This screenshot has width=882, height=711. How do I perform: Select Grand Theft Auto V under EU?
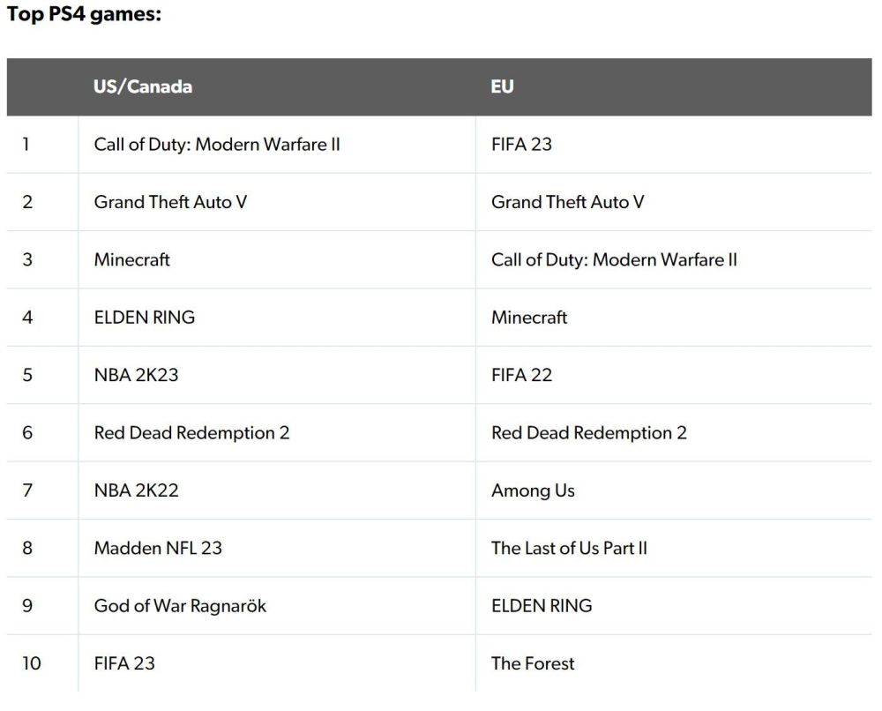567,202
